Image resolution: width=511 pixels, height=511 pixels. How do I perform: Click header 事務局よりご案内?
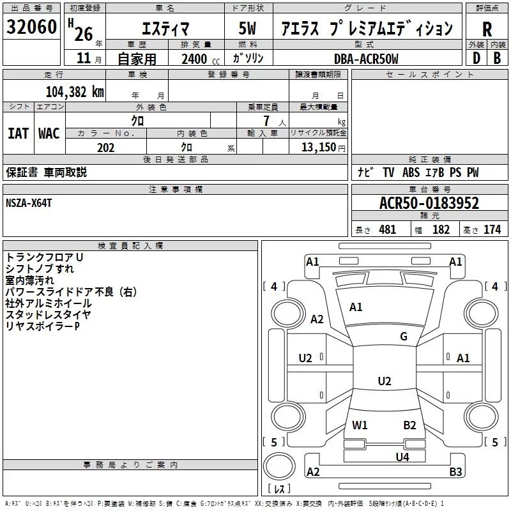pos(130,465)
